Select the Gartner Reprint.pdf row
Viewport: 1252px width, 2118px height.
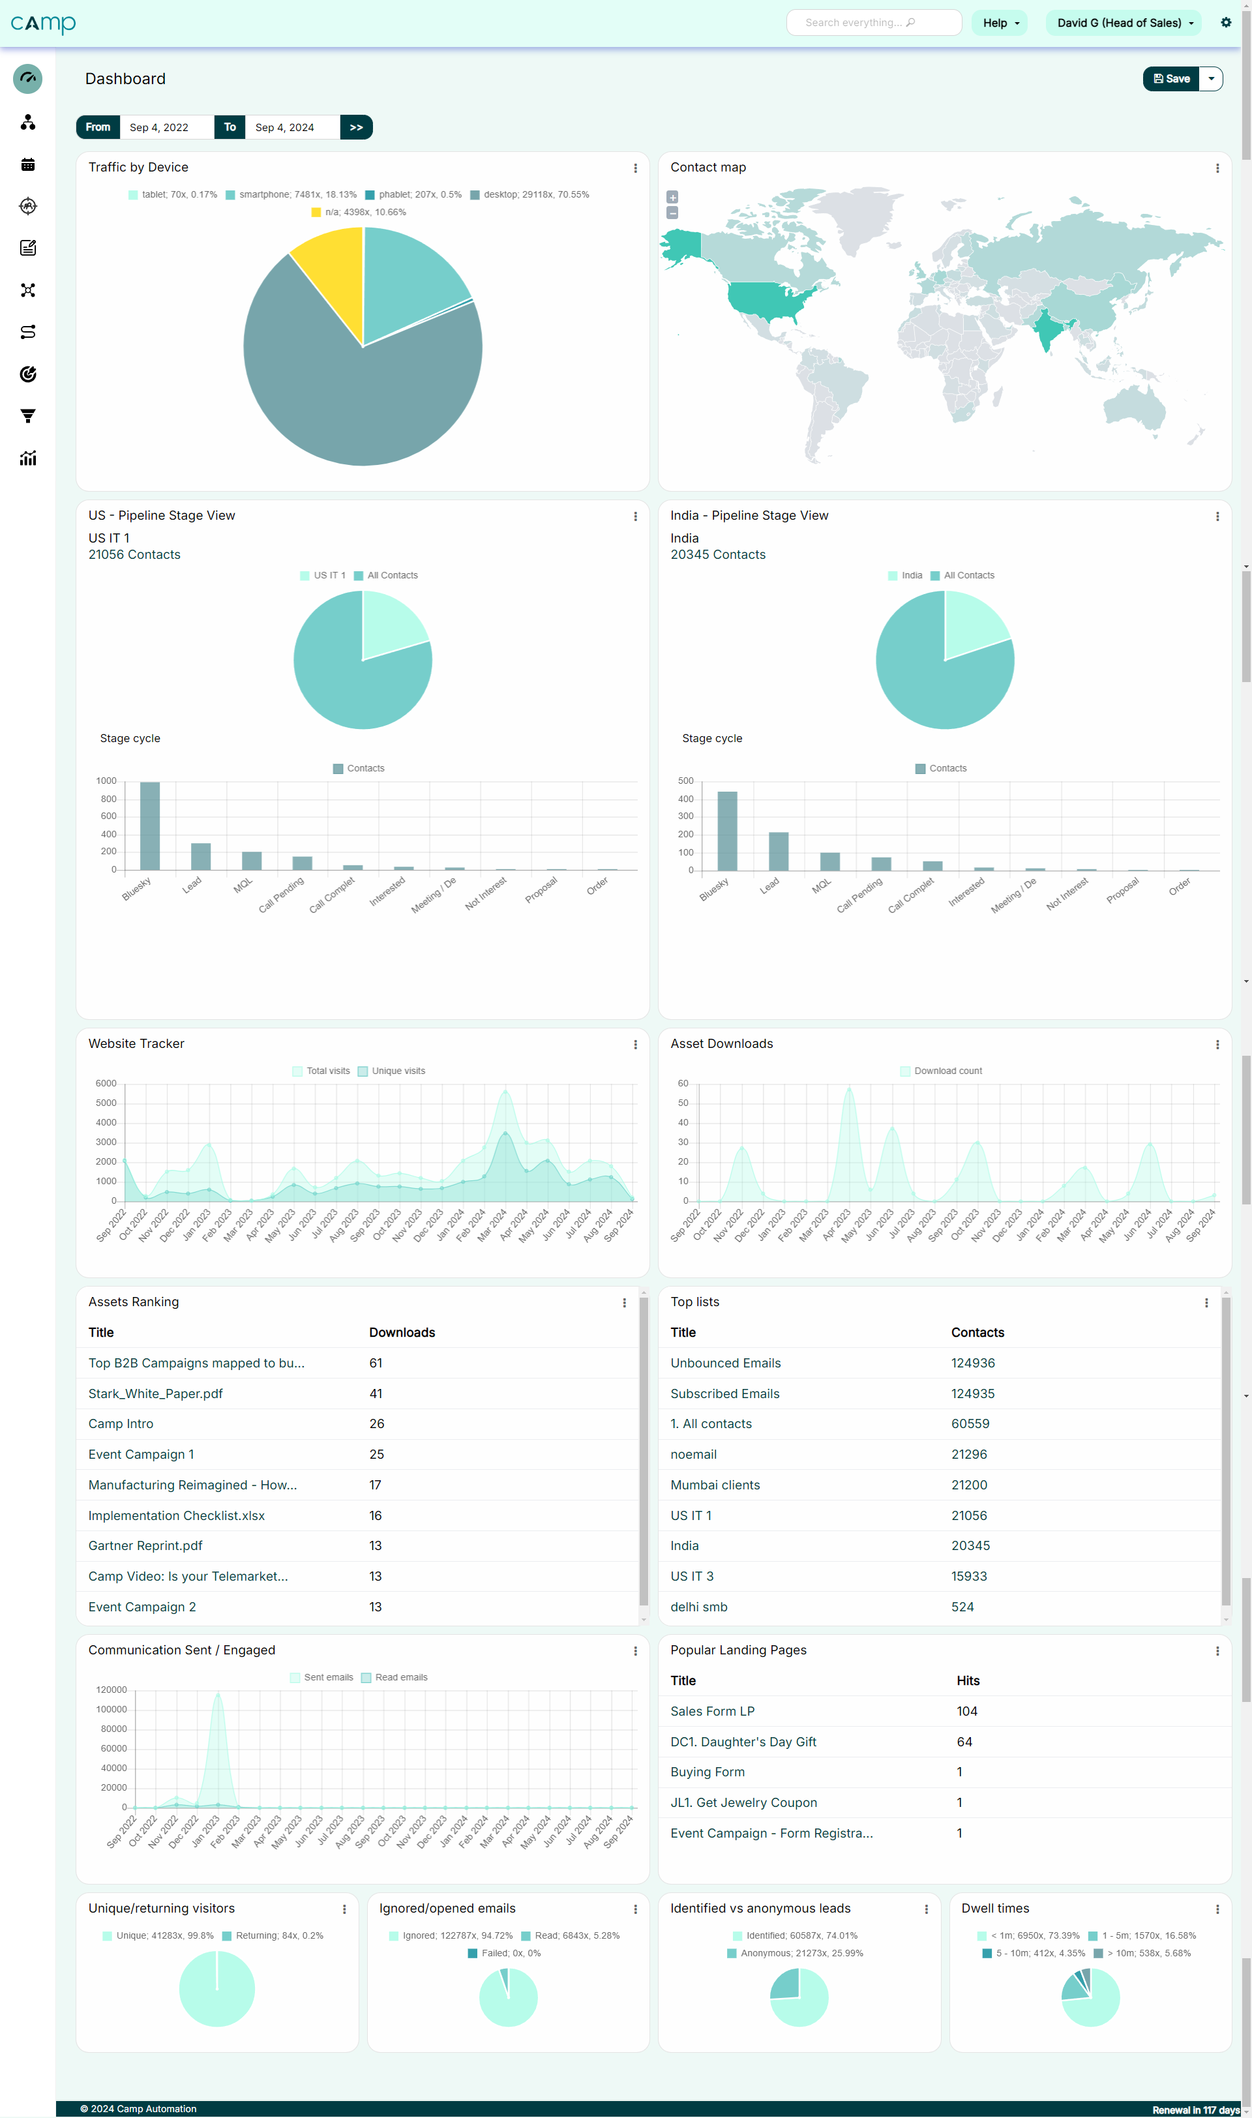(x=356, y=1546)
